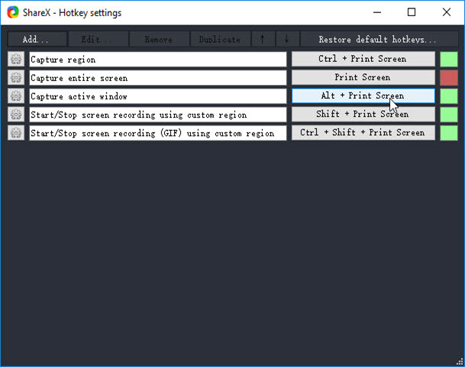Open task settings gear for Capture active window
The image size is (465, 367).
pos(16,96)
